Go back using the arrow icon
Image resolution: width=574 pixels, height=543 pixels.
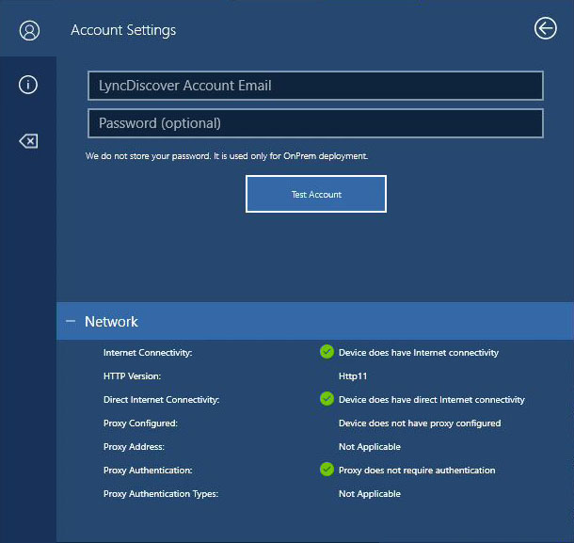[x=545, y=29]
